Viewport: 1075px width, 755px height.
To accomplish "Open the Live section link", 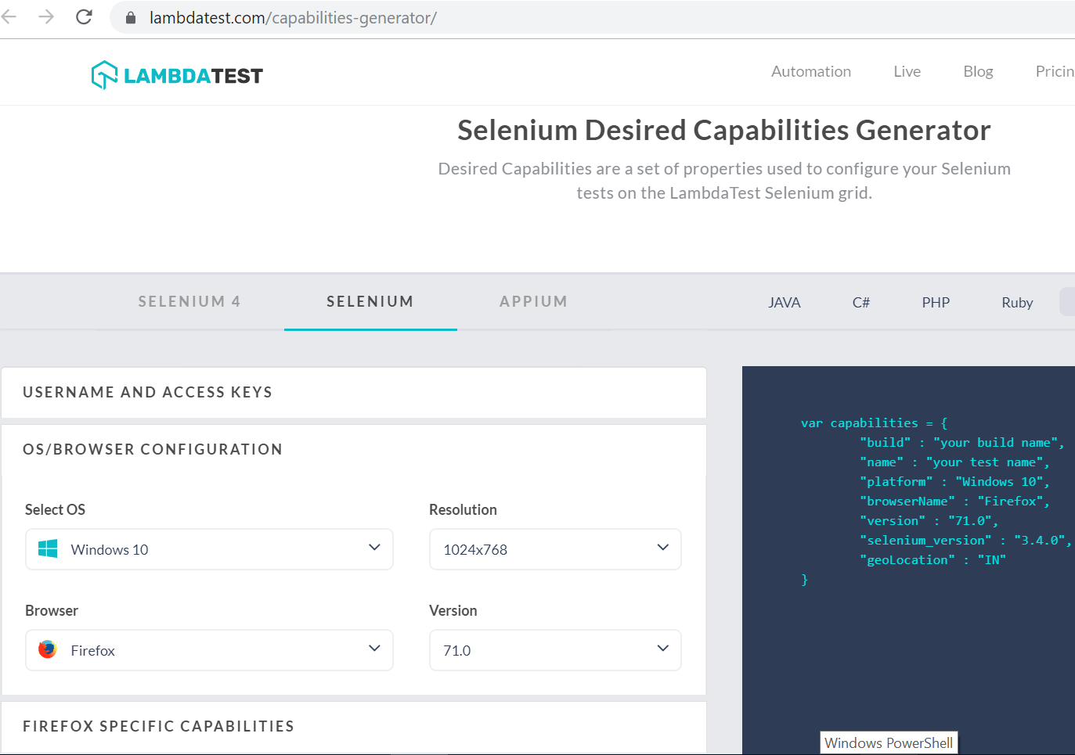I will pos(907,71).
